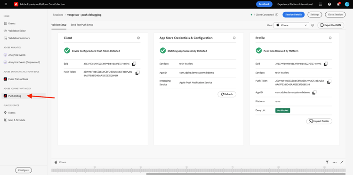The height and width of the screenshot is (175, 353).
Task: Open the hamburger navigation menu
Action: coord(6,4)
